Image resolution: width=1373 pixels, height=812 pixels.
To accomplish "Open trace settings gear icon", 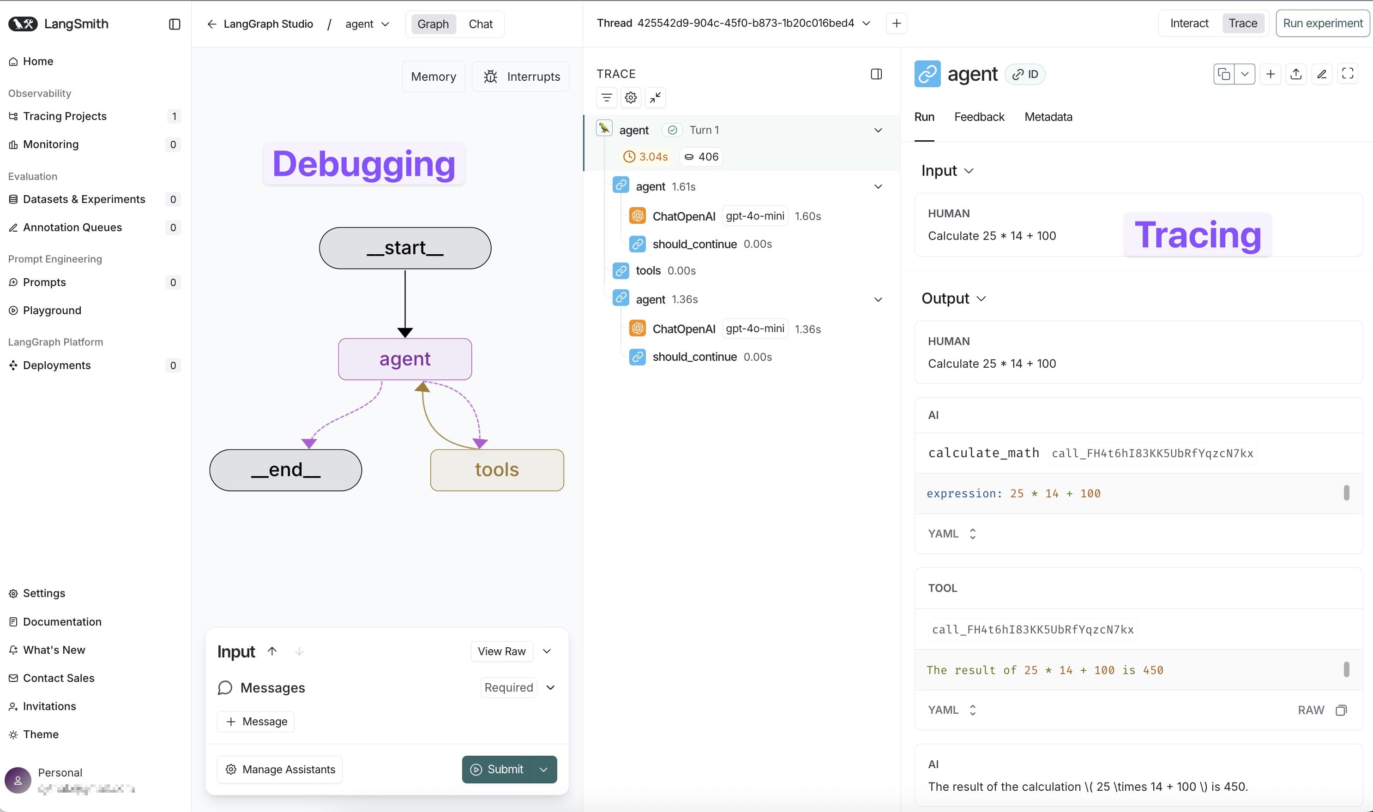I will coord(631,97).
